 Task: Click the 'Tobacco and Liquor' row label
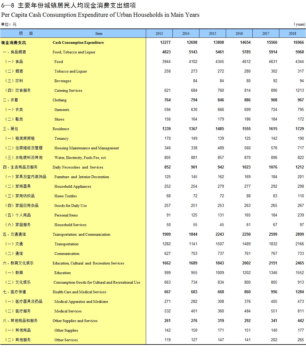(71, 71)
